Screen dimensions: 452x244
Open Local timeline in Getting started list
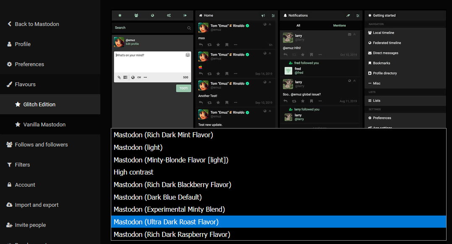405,33
